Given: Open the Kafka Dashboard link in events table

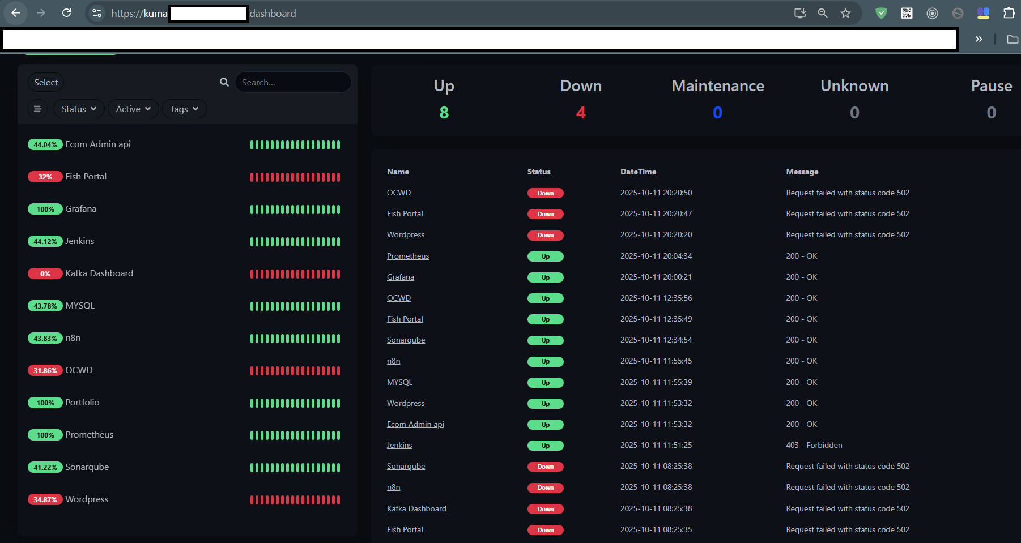Looking at the screenshot, I should tap(416, 508).
